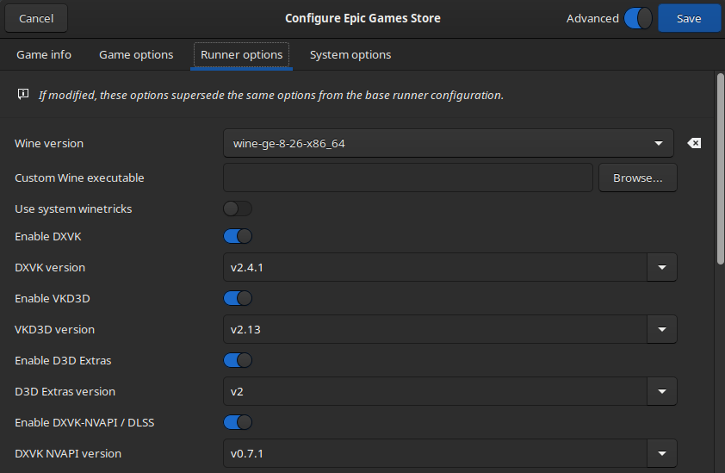Toggle Enable D3D Extras switch

pyautogui.click(x=238, y=360)
